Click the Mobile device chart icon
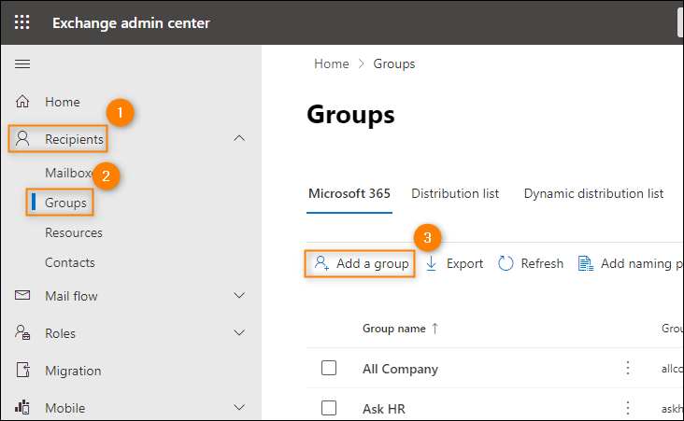Screen dimensions: 684x421 [x=22, y=407]
